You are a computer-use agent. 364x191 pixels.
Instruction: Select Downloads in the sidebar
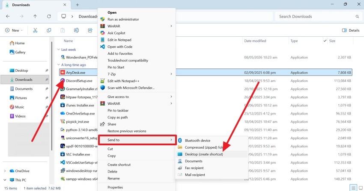[x=25, y=79]
